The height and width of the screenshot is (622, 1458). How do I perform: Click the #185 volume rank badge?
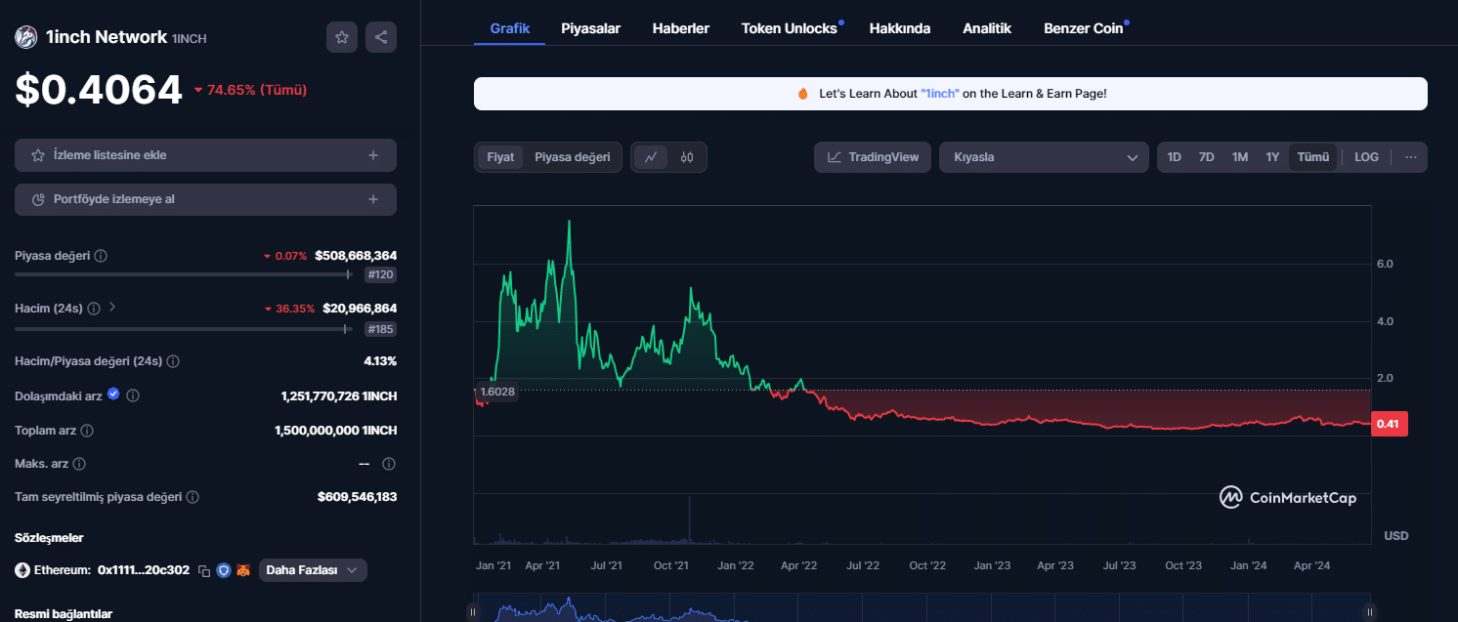pyautogui.click(x=380, y=329)
